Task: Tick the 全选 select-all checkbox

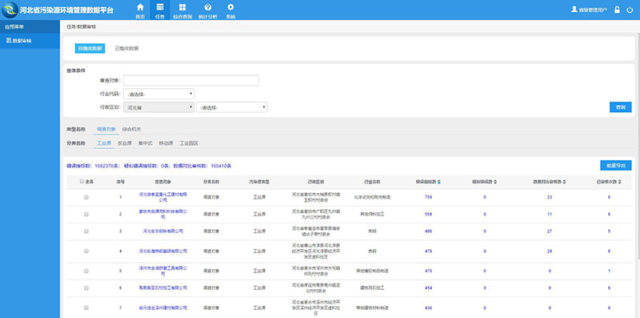Action: tap(82, 182)
